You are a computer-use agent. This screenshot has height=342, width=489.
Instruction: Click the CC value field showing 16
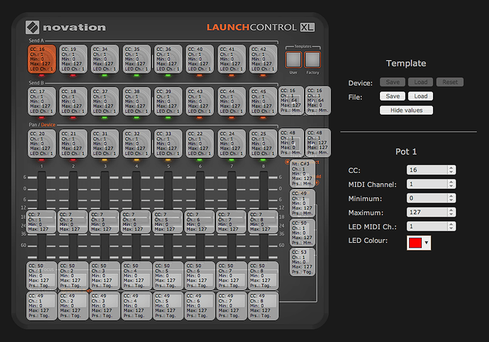point(427,170)
